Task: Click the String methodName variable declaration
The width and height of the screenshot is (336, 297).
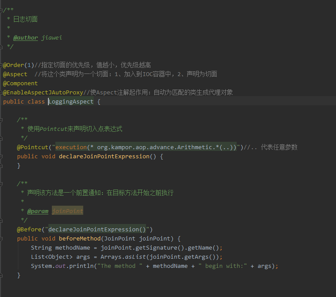Action: click(x=61, y=247)
